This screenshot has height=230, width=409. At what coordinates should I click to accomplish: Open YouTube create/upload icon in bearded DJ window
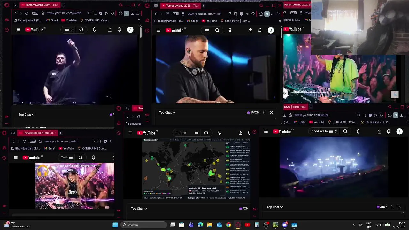pyautogui.click(x=251, y=30)
